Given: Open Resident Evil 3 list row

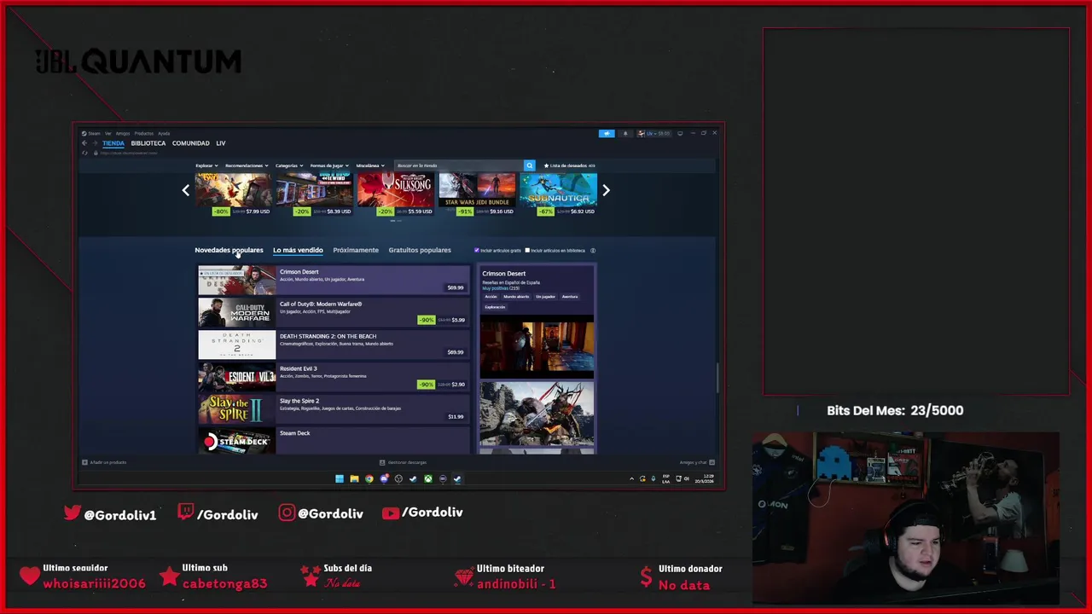Looking at the screenshot, I should click(x=334, y=377).
